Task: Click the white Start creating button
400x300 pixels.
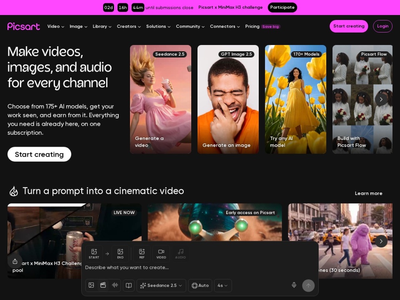Action: click(39, 154)
